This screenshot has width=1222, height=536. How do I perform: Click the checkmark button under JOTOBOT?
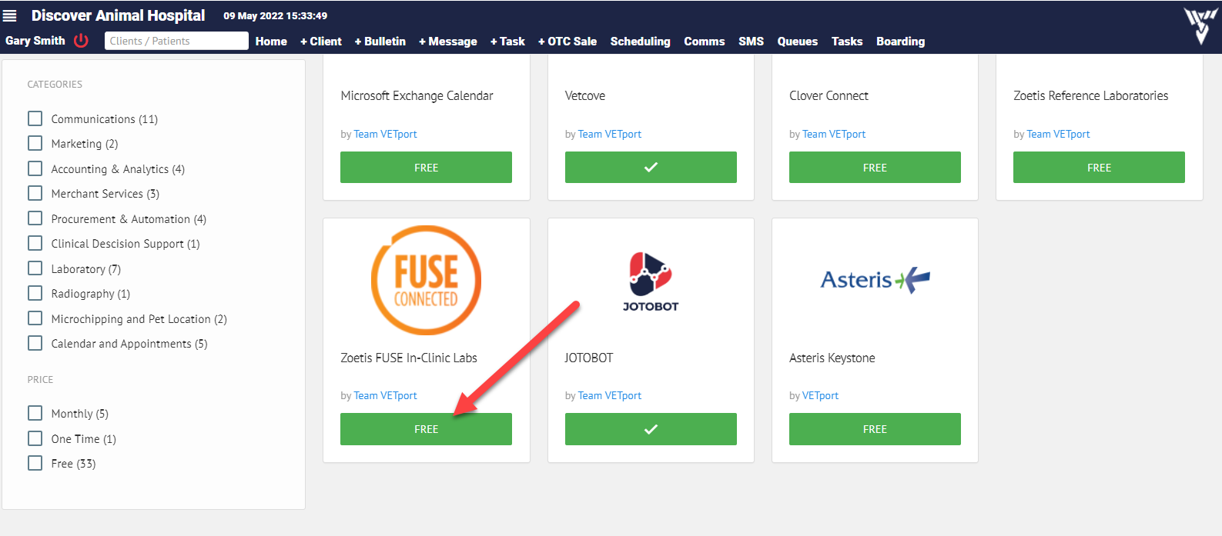click(651, 429)
